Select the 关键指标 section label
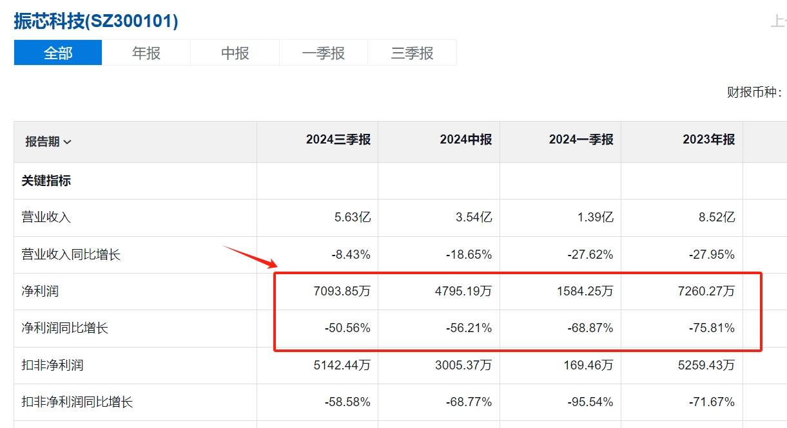This screenshot has width=787, height=428. (46, 181)
